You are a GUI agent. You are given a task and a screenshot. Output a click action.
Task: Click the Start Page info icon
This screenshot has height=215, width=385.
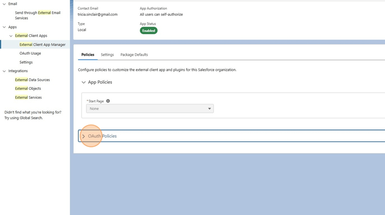[x=108, y=101]
